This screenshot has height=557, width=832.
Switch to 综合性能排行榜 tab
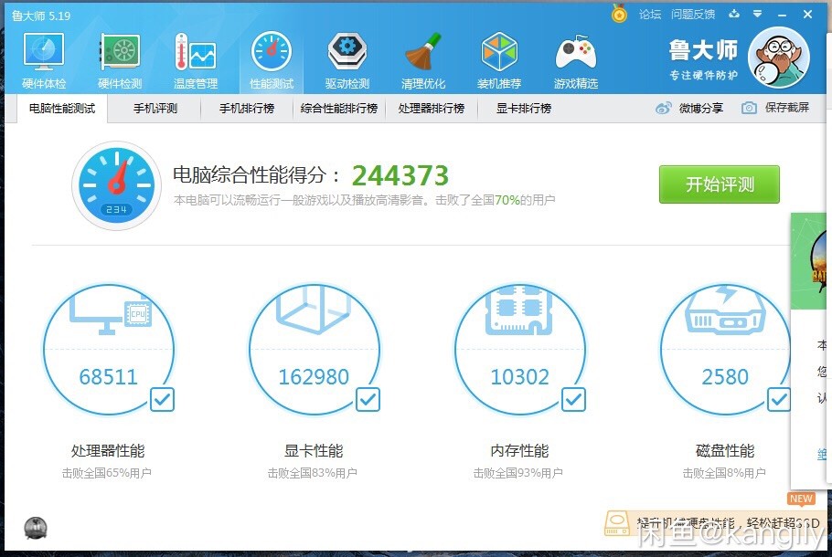(339, 109)
